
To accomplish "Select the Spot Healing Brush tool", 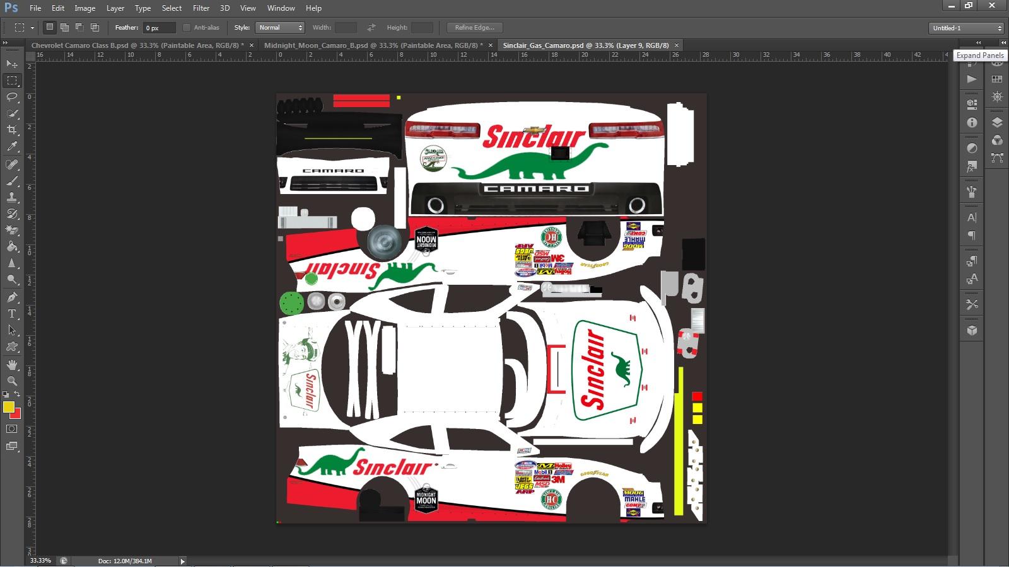I will [12, 164].
